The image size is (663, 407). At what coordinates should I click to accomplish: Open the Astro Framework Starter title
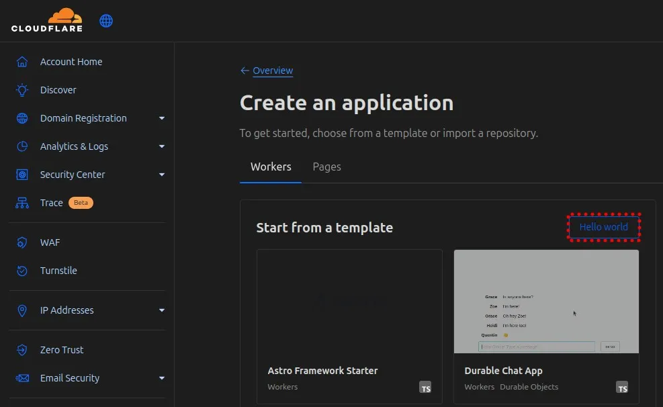click(x=322, y=371)
